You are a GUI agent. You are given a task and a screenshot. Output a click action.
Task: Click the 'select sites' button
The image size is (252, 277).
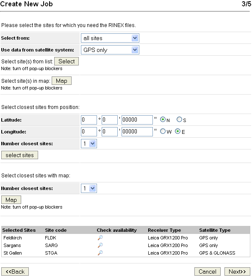(x=19, y=155)
